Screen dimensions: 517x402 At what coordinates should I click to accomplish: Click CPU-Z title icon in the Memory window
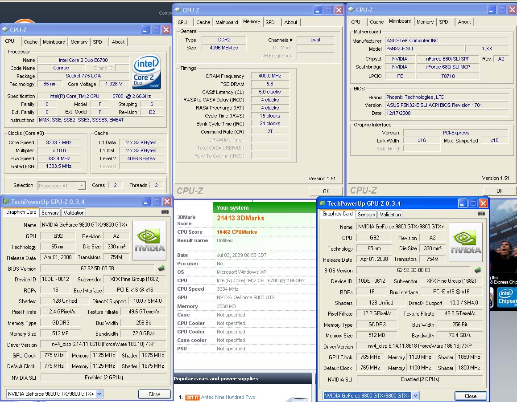[x=178, y=10]
